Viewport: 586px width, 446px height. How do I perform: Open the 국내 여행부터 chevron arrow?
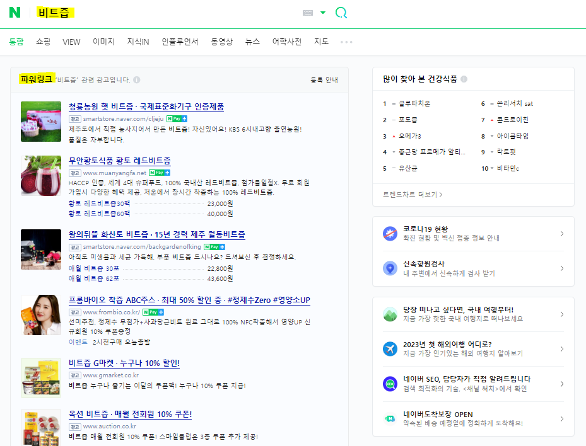[x=561, y=314]
